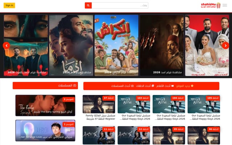Open the episode 35 thumbnail

pos(169,135)
